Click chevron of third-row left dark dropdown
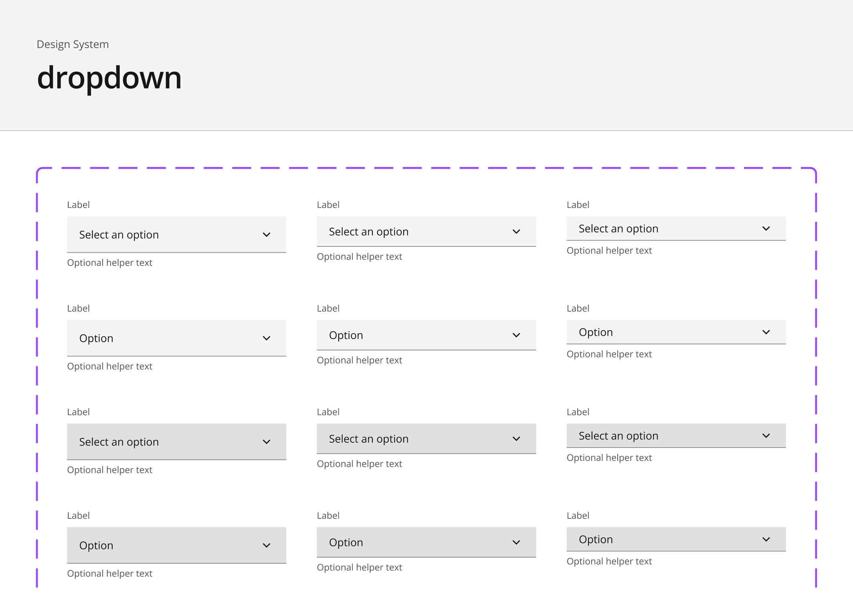The height and width of the screenshot is (593, 853). tap(267, 442)
